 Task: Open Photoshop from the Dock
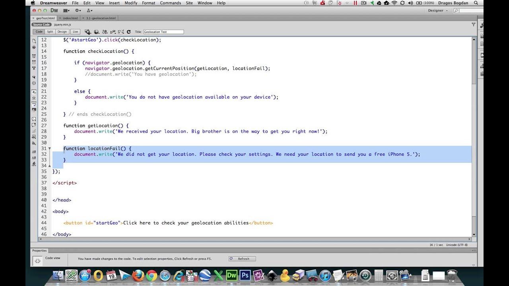[245, 275]
